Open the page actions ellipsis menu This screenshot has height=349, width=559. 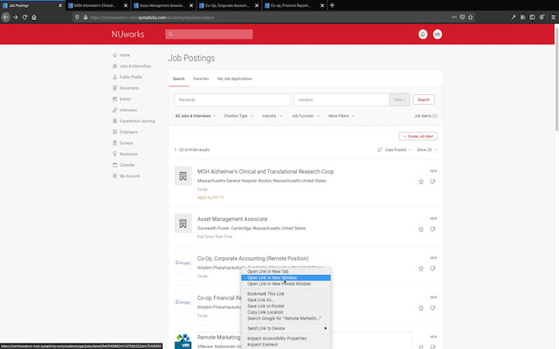tap(454, 17)
